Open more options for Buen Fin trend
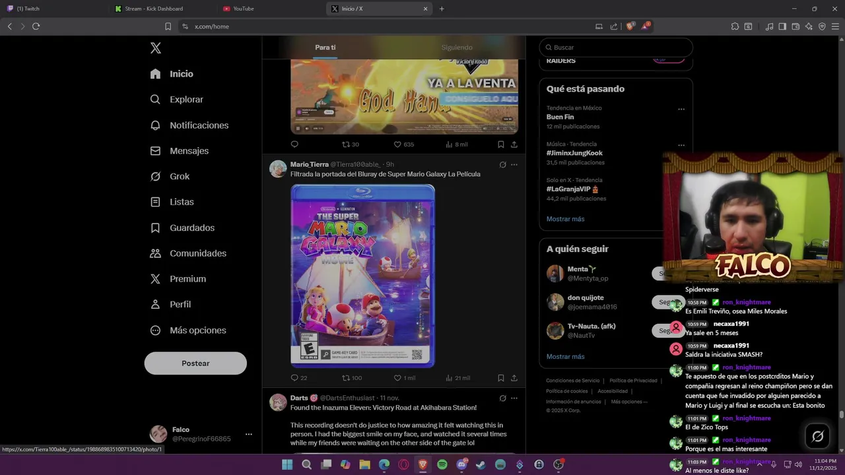The image size is (845, 475). tap(681, 110)
